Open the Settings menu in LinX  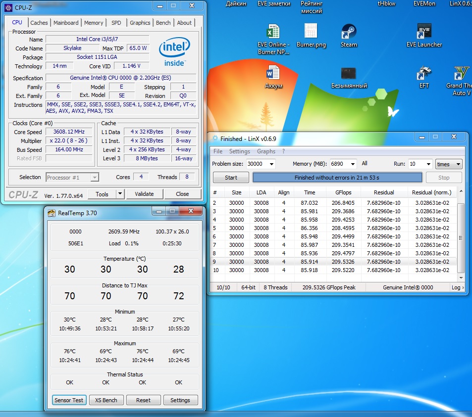[x=239, y=151]
